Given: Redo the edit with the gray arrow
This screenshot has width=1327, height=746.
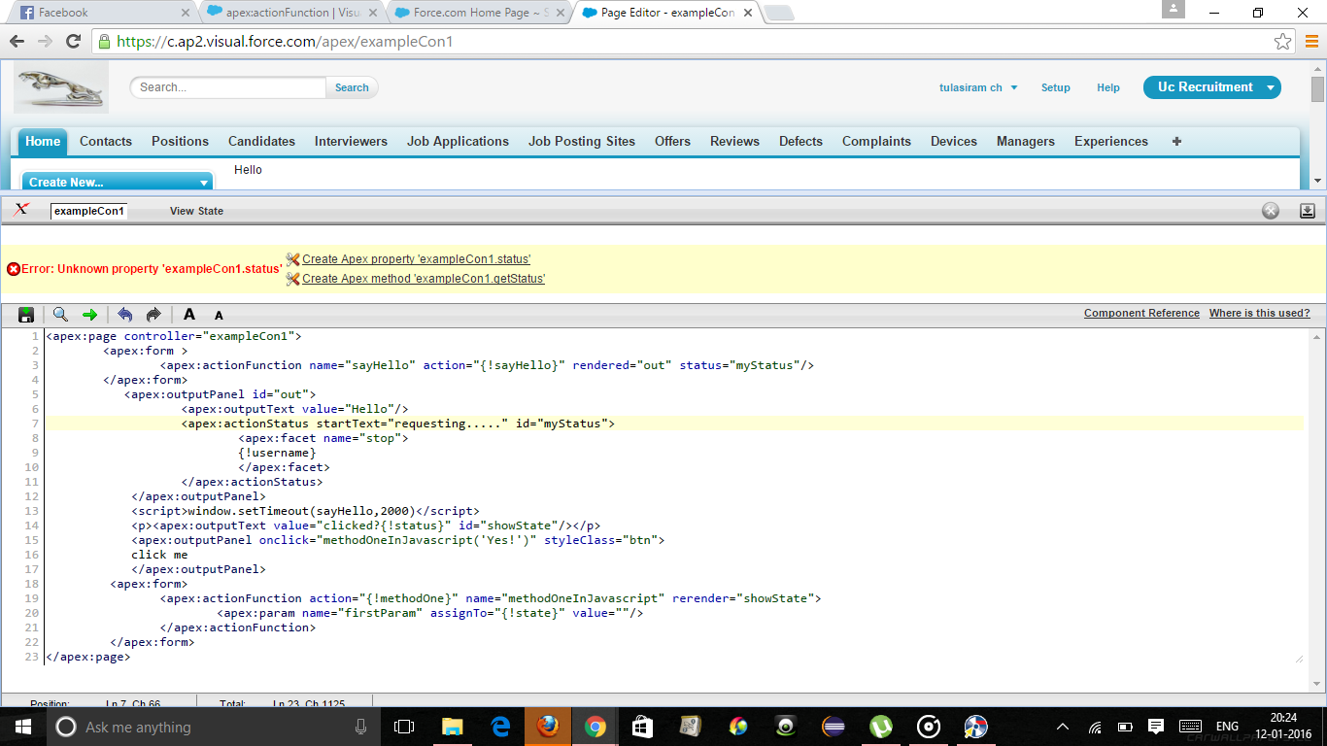Looking at the screenshot, I should click(x=153, y=315).
